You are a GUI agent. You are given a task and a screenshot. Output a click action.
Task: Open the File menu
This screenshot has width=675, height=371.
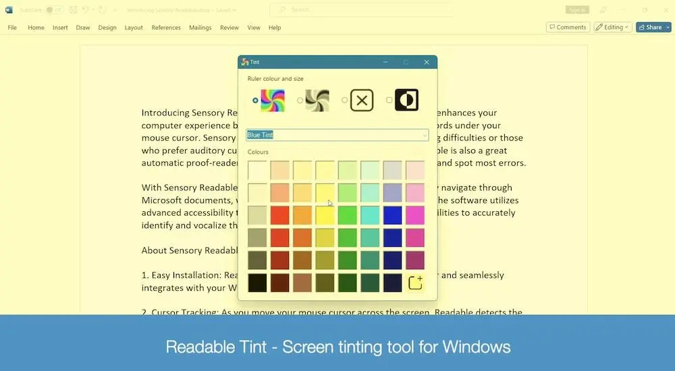[x=12, y=28]
